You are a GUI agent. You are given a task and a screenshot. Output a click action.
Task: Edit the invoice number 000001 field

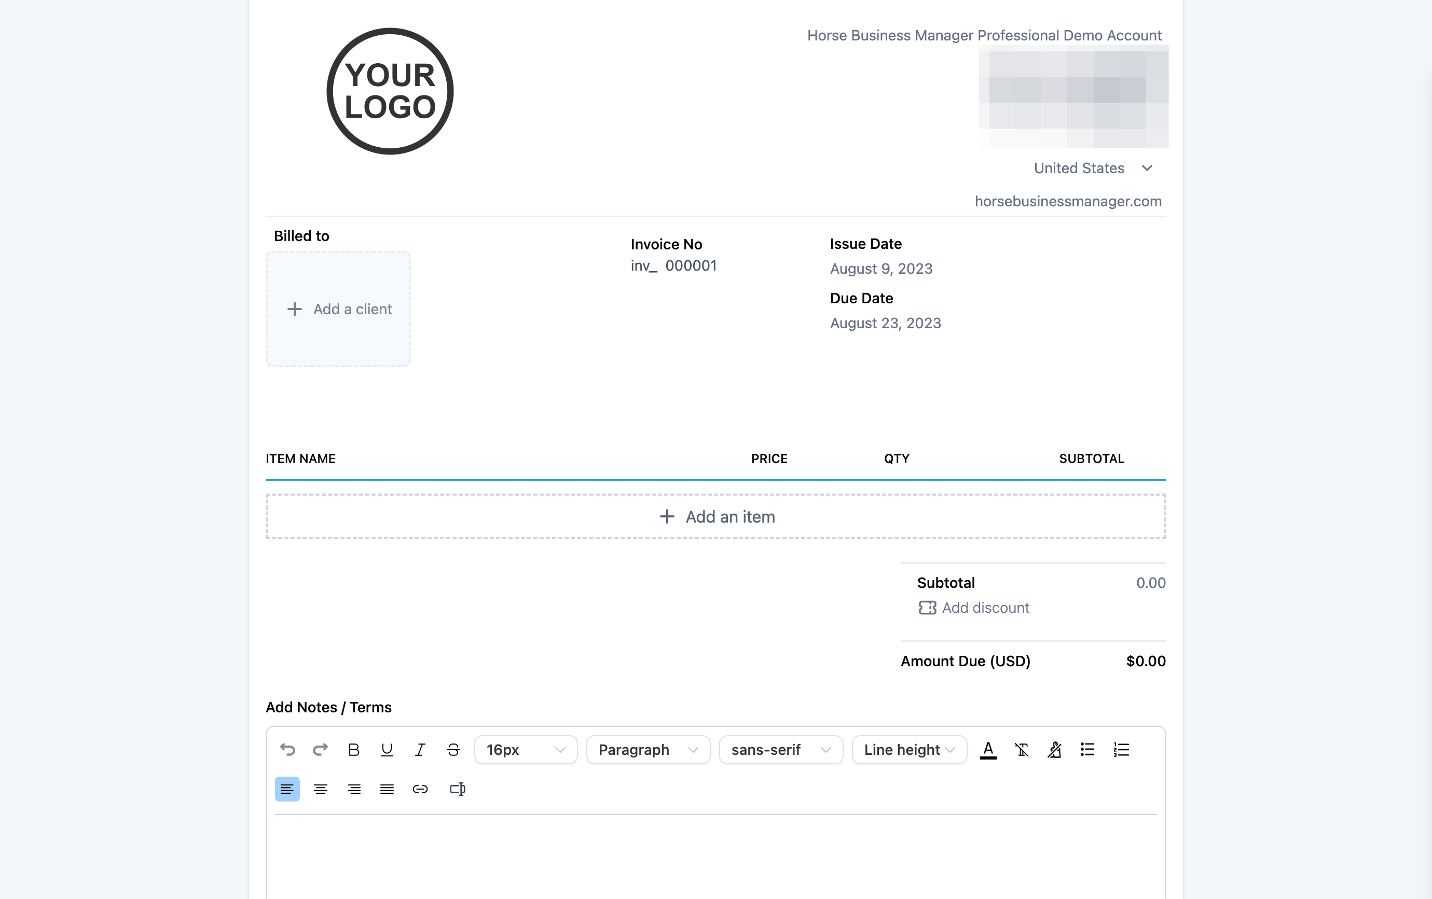tap(691, 265)
